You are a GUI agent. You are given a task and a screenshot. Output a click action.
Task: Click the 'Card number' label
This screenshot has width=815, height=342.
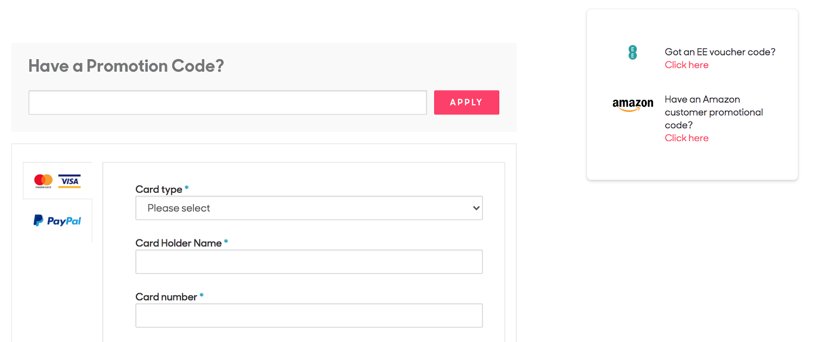(166, 297)
